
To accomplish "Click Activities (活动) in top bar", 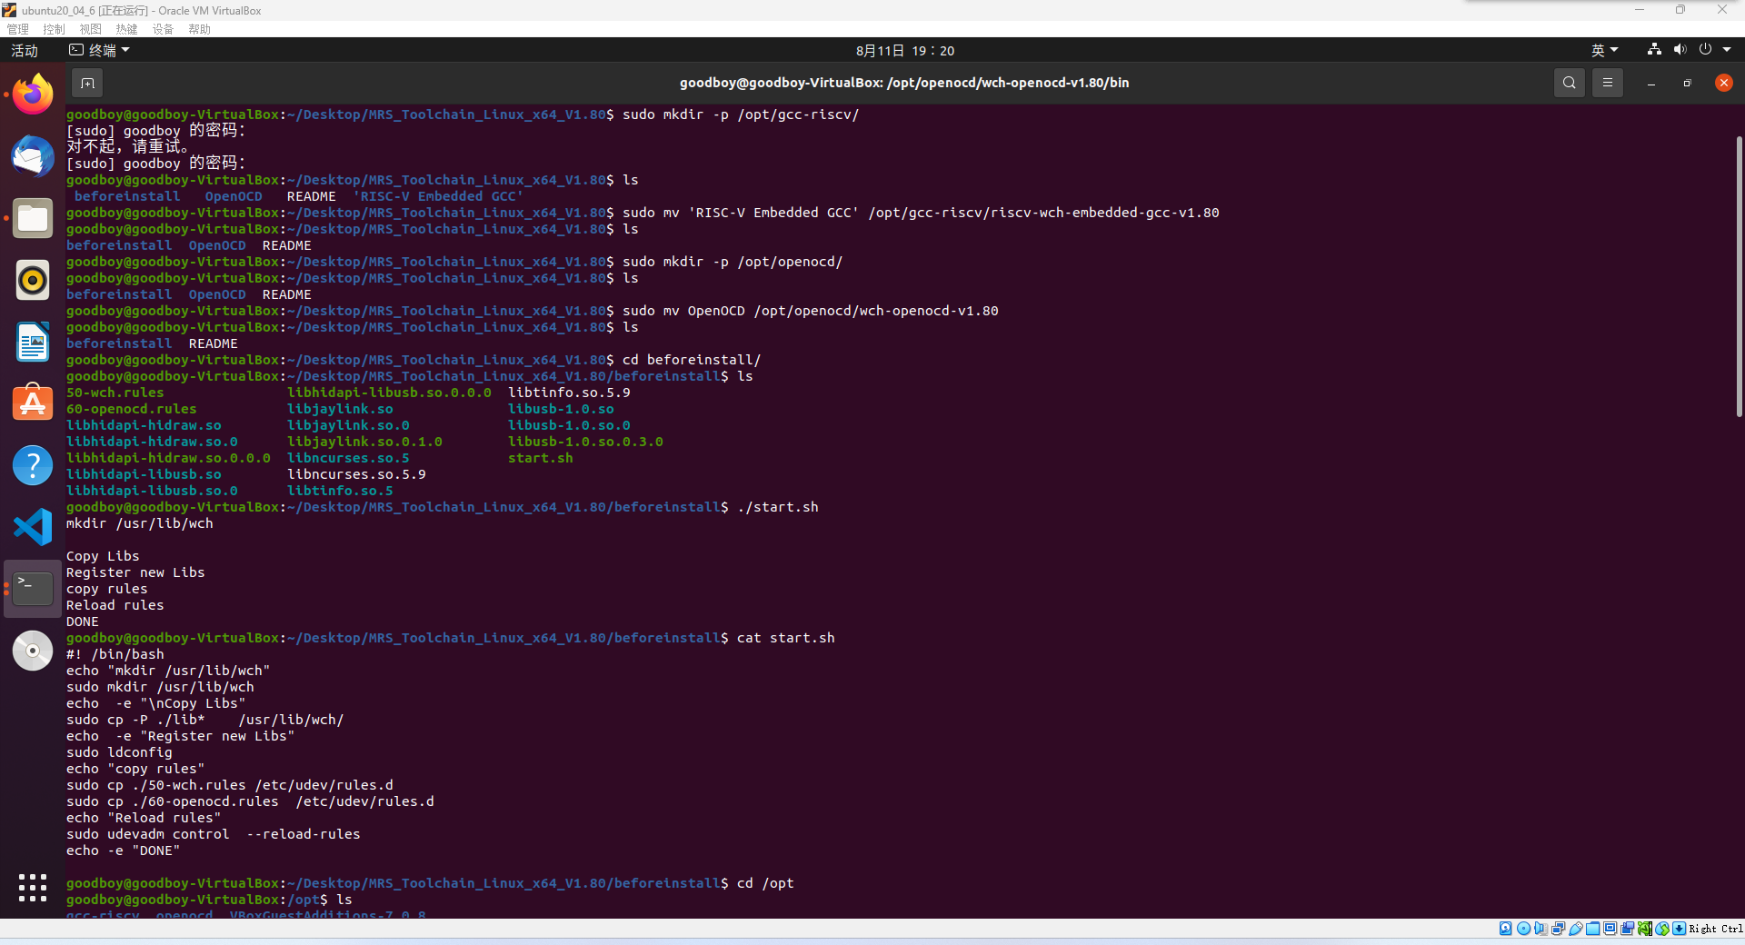I will pyautogui.click(x=25, y=51).
